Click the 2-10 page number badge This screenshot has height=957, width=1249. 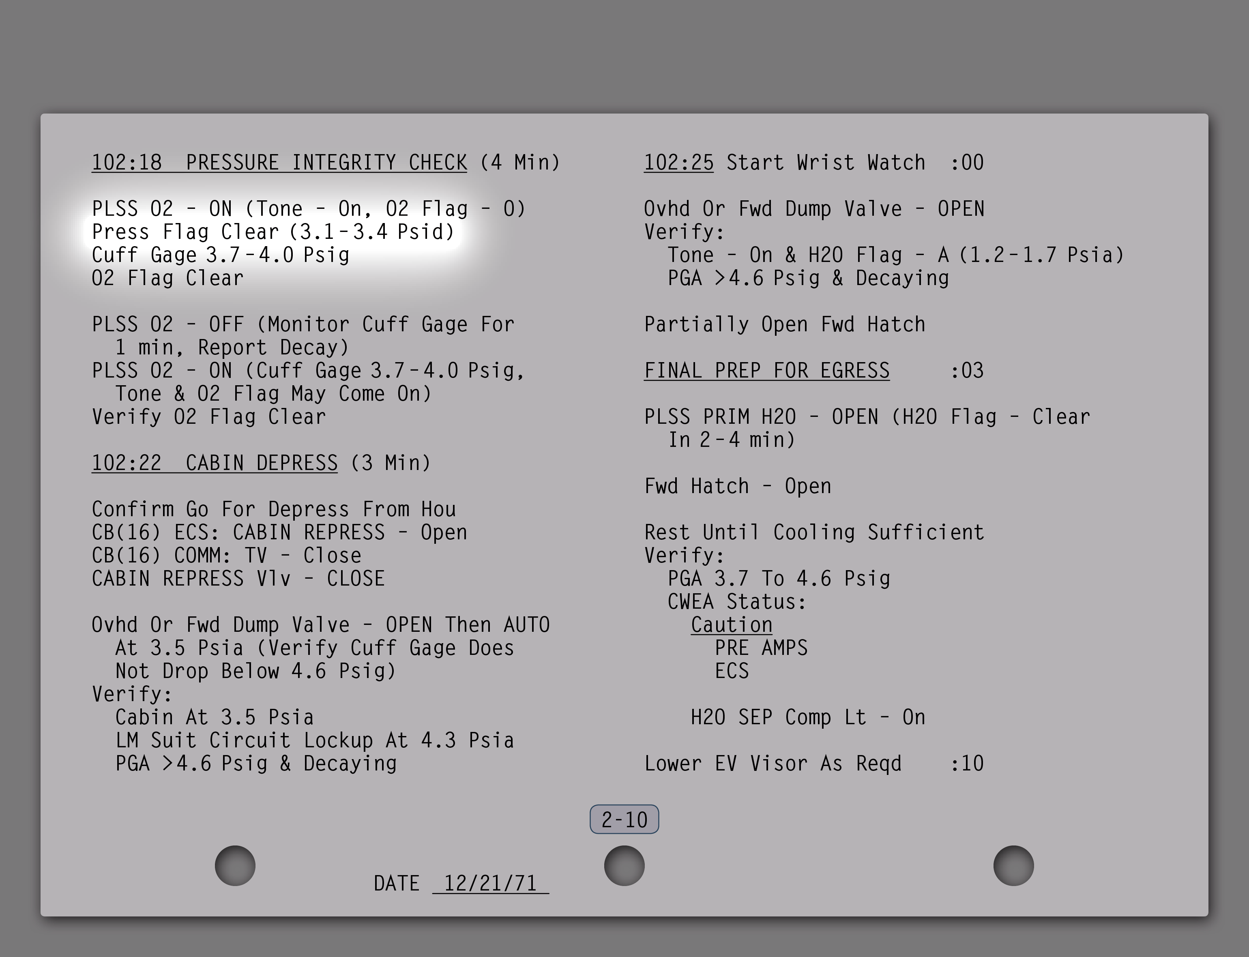pyautogui.click(x=624, y=819)
